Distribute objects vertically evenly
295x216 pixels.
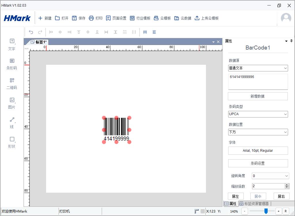click(125, 32)
